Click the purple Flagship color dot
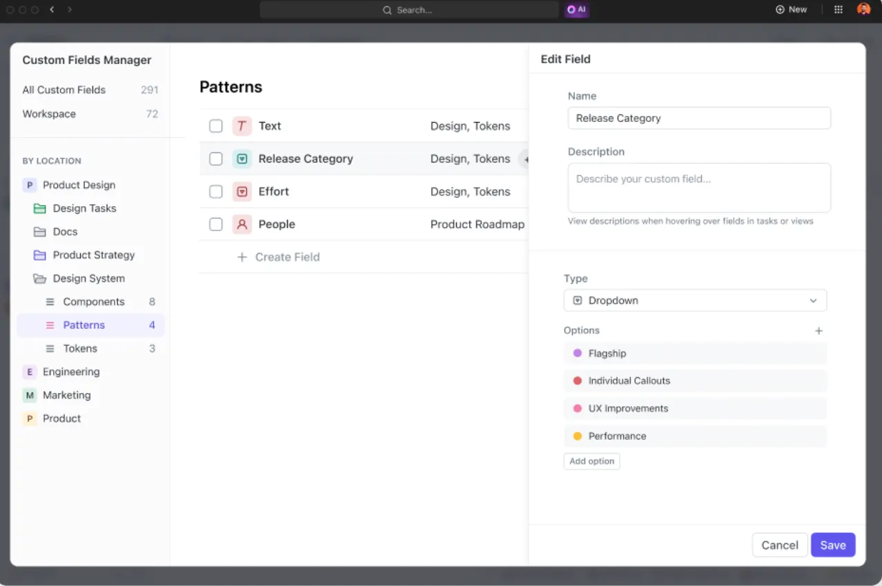Screen dimensions: 882x586 click(578, 353)
